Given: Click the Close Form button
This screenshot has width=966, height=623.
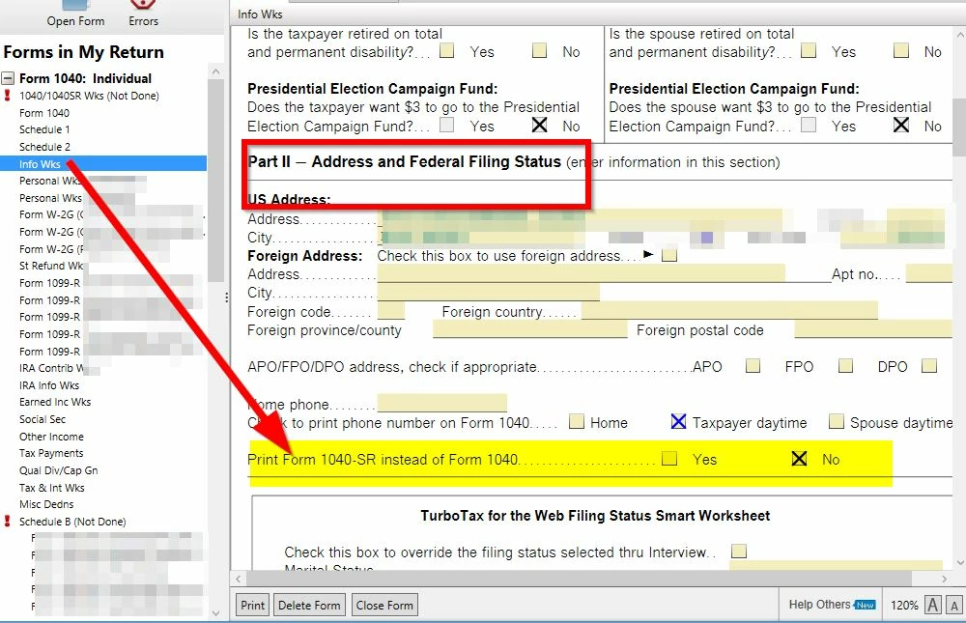Looking at the screenshot, I should 384,605.
